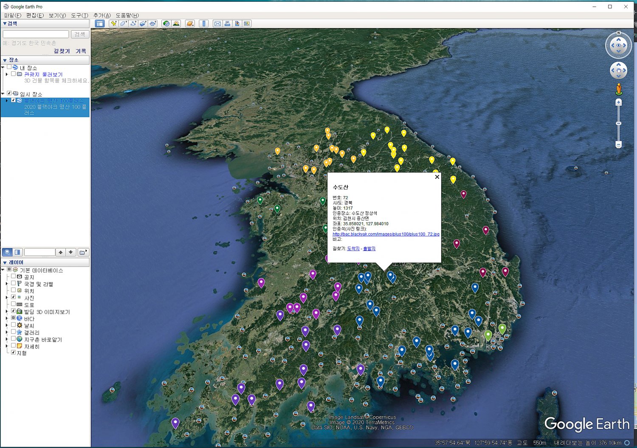View in Google Maps toolbar icon
Viewport: 637px width, 448px height.
point(247,24)
